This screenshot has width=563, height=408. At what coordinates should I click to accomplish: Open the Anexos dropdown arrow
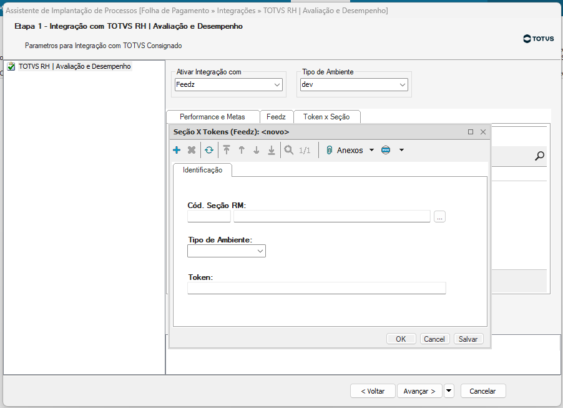click(371, 150)
